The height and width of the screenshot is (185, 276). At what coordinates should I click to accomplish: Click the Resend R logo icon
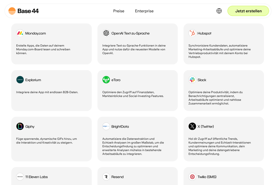click(x=106, y=177)
